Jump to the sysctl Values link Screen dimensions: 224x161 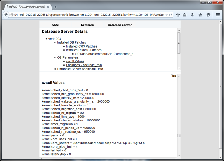(x=75, y=61)
